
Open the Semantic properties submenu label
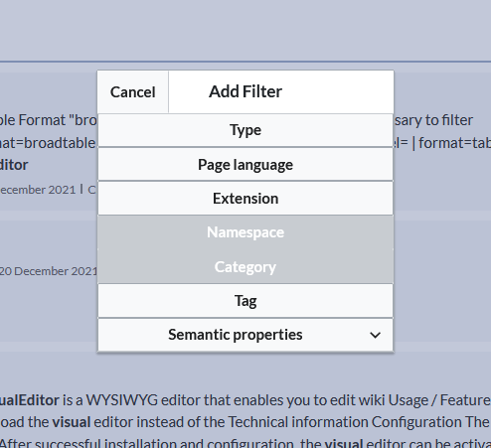[x=236, y=335]
